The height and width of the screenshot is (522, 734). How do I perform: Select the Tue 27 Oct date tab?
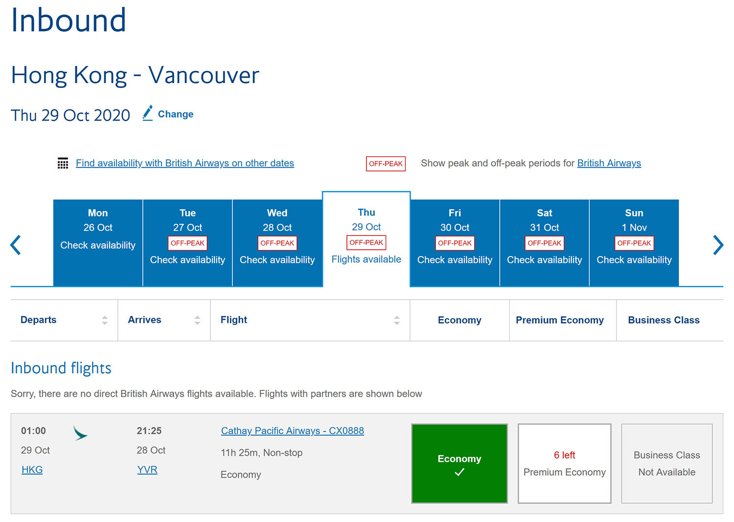click(187, 242)
